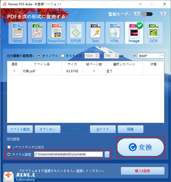Click the output path text field
Viewport: 171px width, 182px height.
tap(68, 154)
